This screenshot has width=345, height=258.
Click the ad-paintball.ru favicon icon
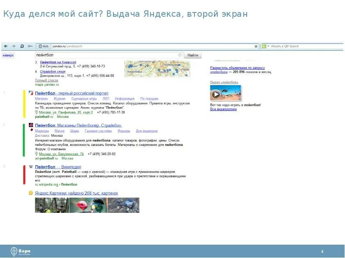click(31, 125)
